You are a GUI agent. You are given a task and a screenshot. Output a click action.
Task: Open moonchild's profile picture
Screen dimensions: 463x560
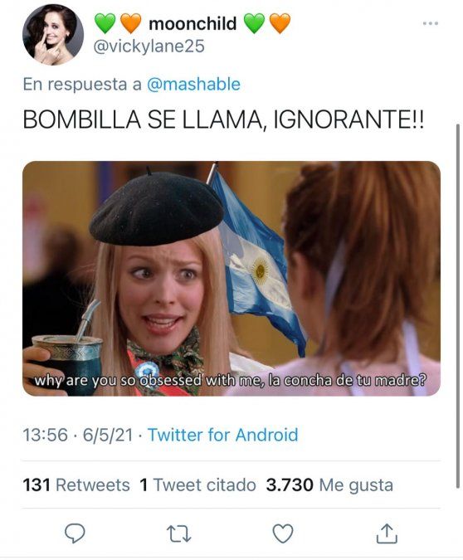pyautogui.click(x=53, y=35)
